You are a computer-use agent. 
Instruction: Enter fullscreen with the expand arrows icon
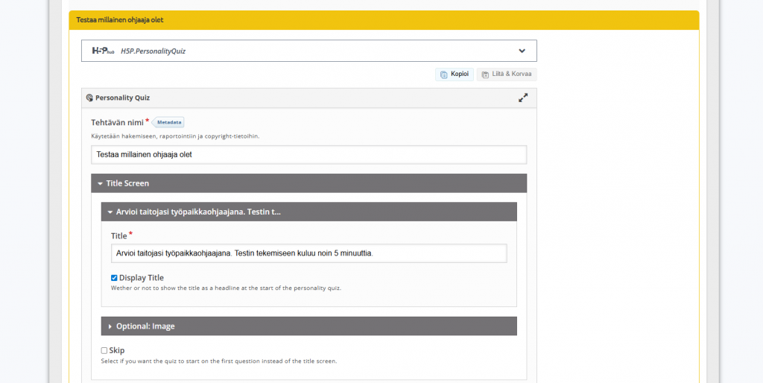pyautogui.click(x=523, y=98)
